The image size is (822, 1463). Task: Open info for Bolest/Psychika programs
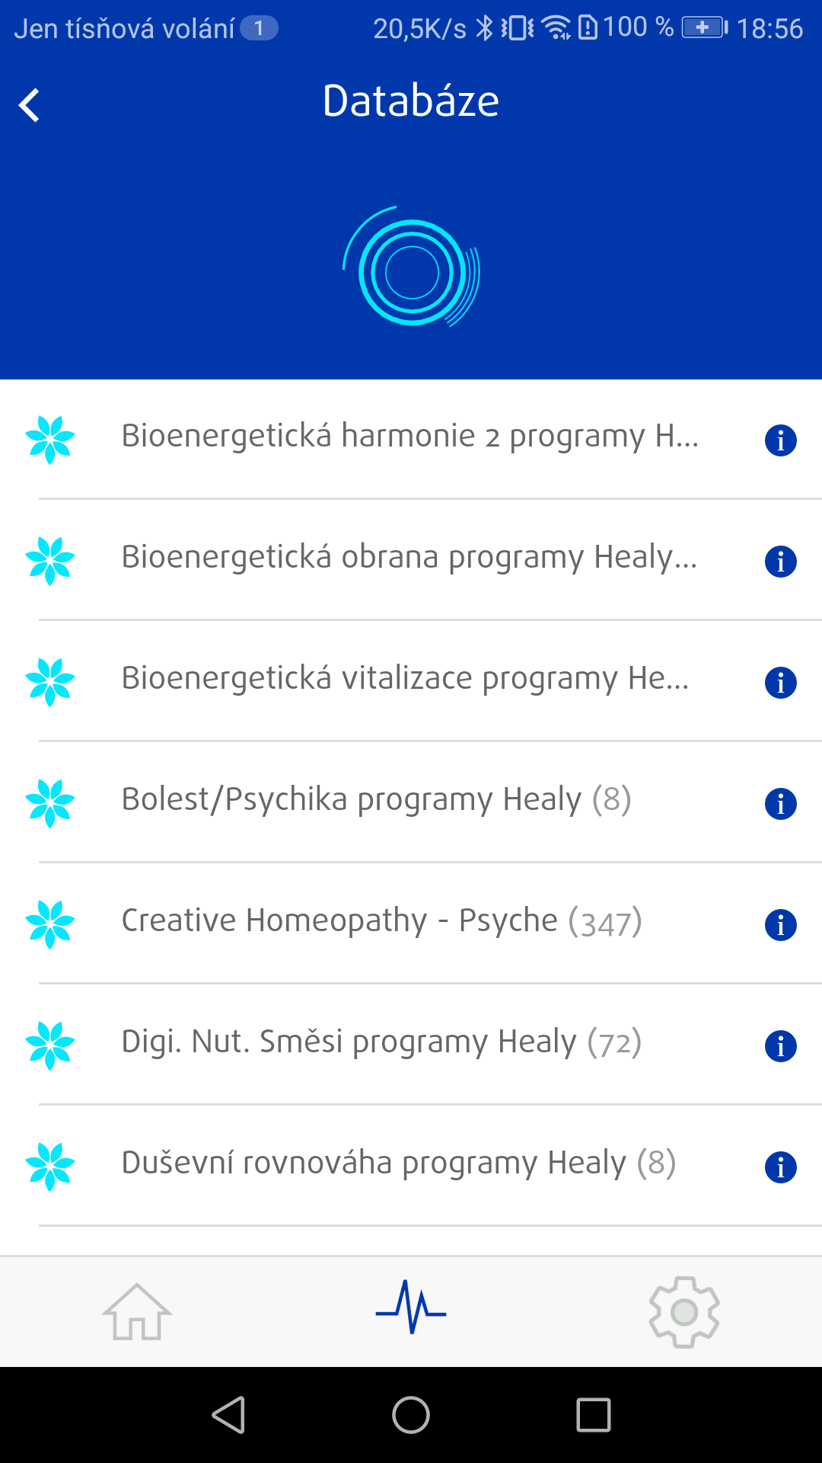[x=780, y=804]
